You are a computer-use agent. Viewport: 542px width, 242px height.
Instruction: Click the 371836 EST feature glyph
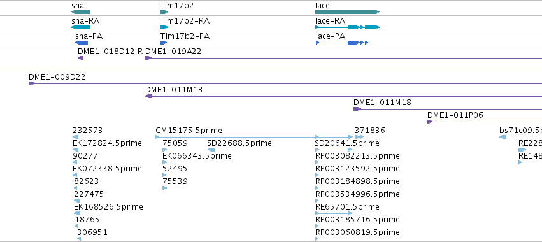(359, 137)
